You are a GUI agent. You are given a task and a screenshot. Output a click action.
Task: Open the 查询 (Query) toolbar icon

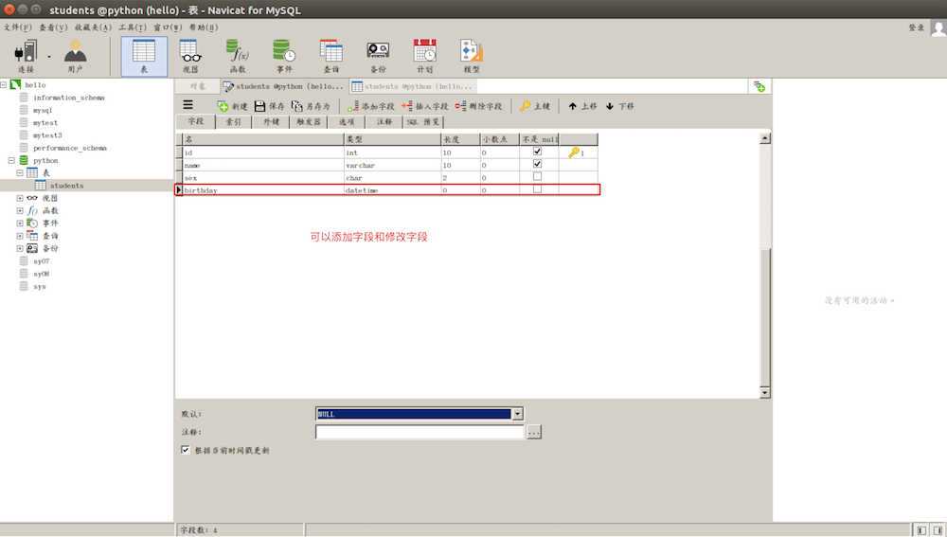[x=331, y=55]
